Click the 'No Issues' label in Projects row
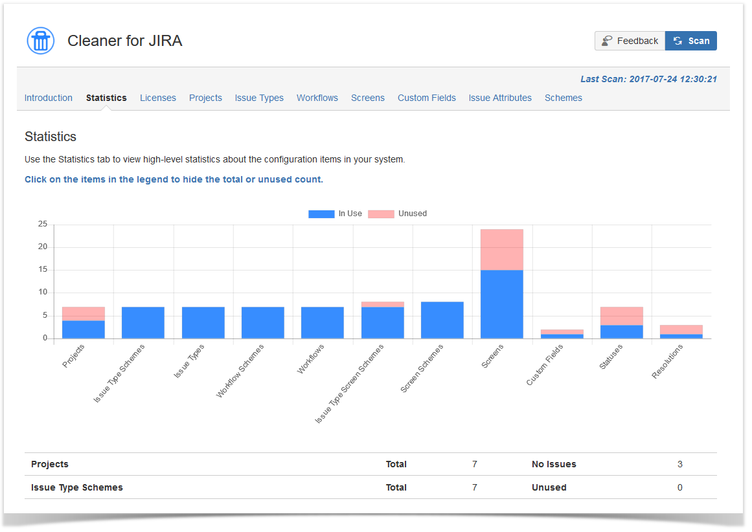This screenshot has width=752, height=532. (554, 464)
